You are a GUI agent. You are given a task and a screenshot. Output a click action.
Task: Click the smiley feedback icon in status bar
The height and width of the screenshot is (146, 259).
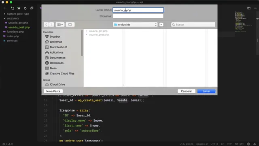[x=248, y=144]
